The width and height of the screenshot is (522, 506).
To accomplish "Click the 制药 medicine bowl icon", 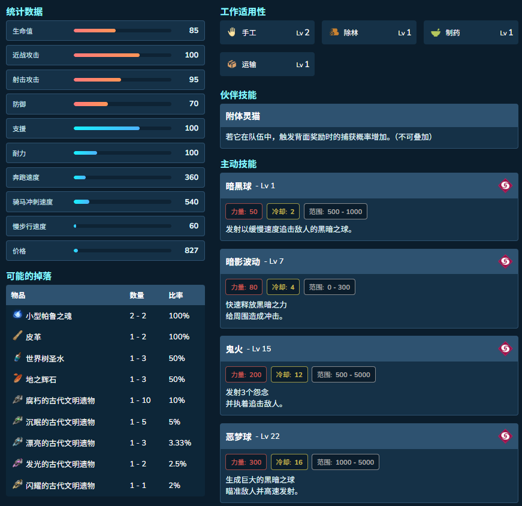I will click(436, 32).
